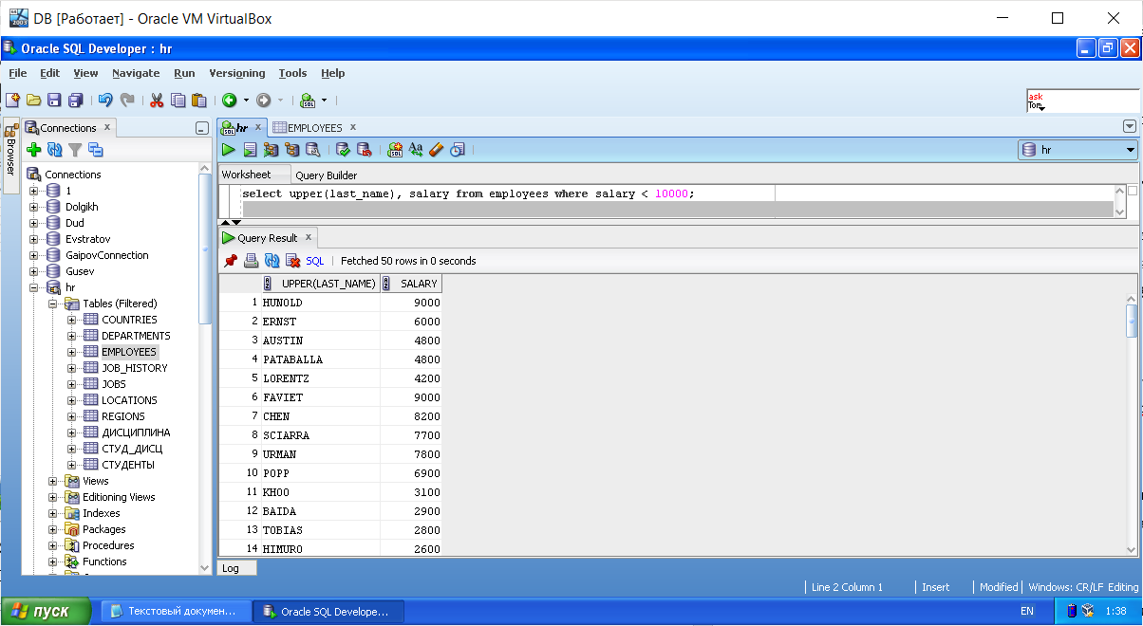
Task: Click the Copy icon in main toolbar
Action: tap(178, 100)
